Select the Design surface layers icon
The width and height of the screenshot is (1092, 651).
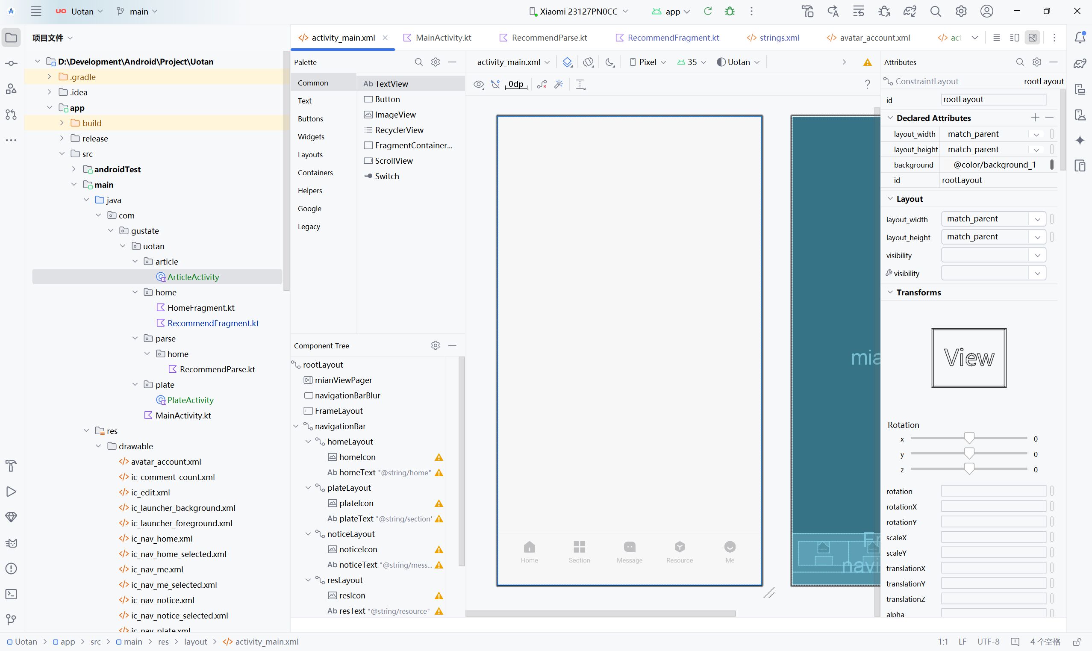pos(568,62)
